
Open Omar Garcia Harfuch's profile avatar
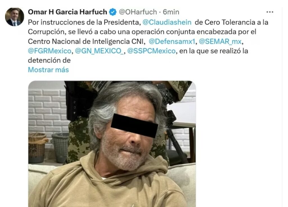tap(15, 17)
